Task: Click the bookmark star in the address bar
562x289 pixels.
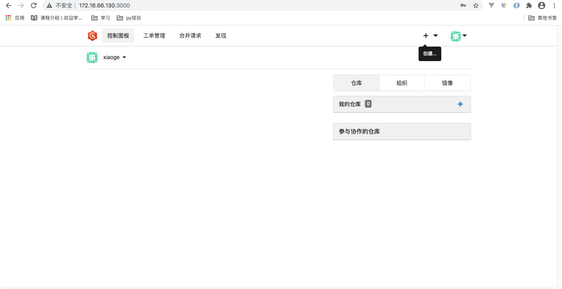Action: [475, 6]
